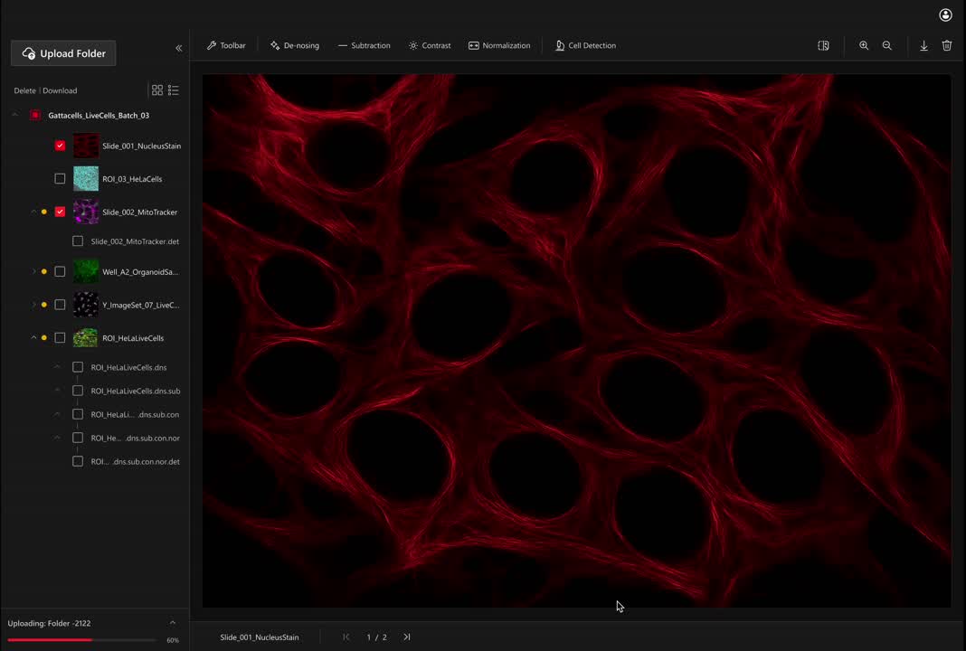Screen dimensions: 966x651
Task: Zoom out of the image
Action: 886,45
